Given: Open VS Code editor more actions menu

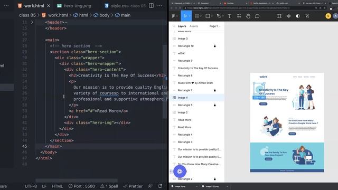Looking at the screenshot, I should [159, 6].
